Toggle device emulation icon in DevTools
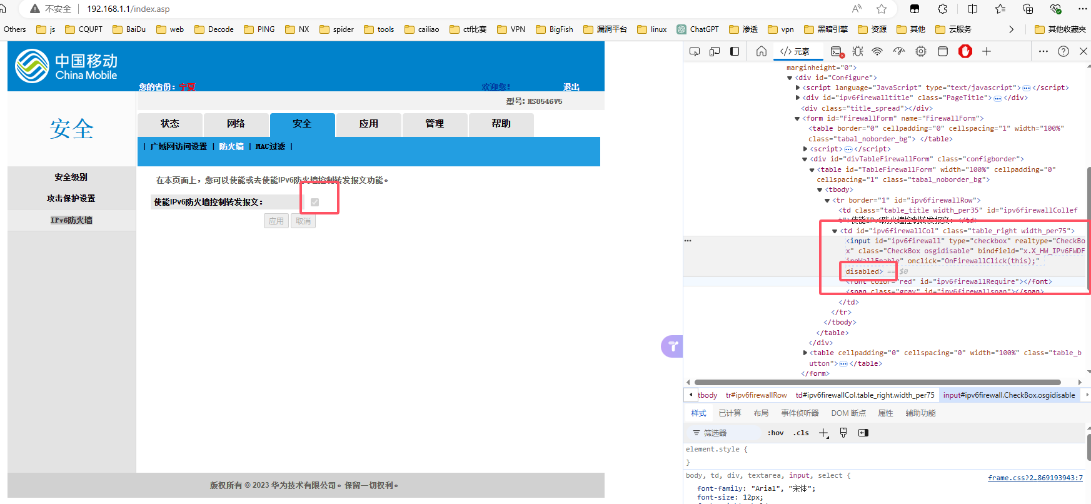 715,51
